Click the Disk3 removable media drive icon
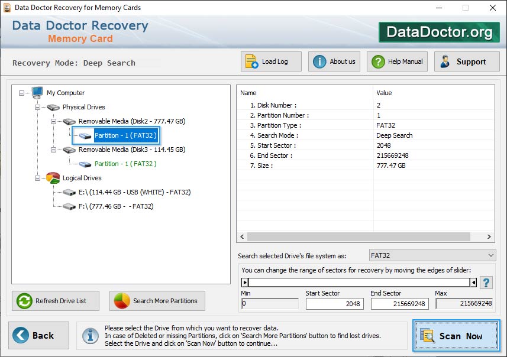The height and width of the screenshot is (357, 507). pyautogui.click(x=69, y=150)
